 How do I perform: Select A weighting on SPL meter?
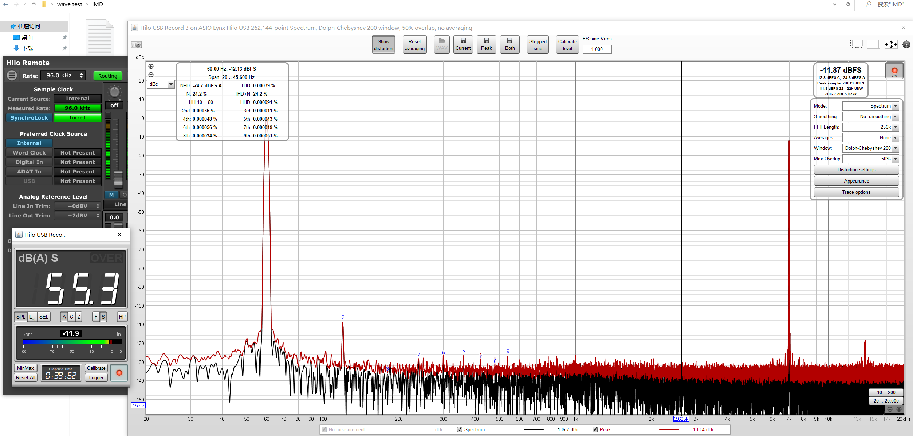coord(64,317)
